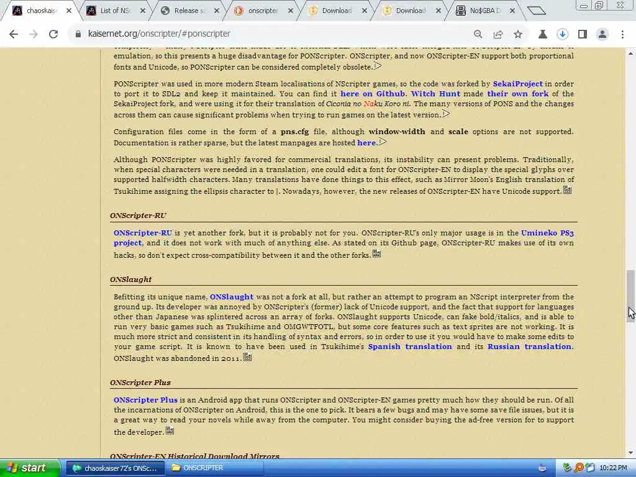
Task: Reload the current page
Action: click(x=53, y=34)
